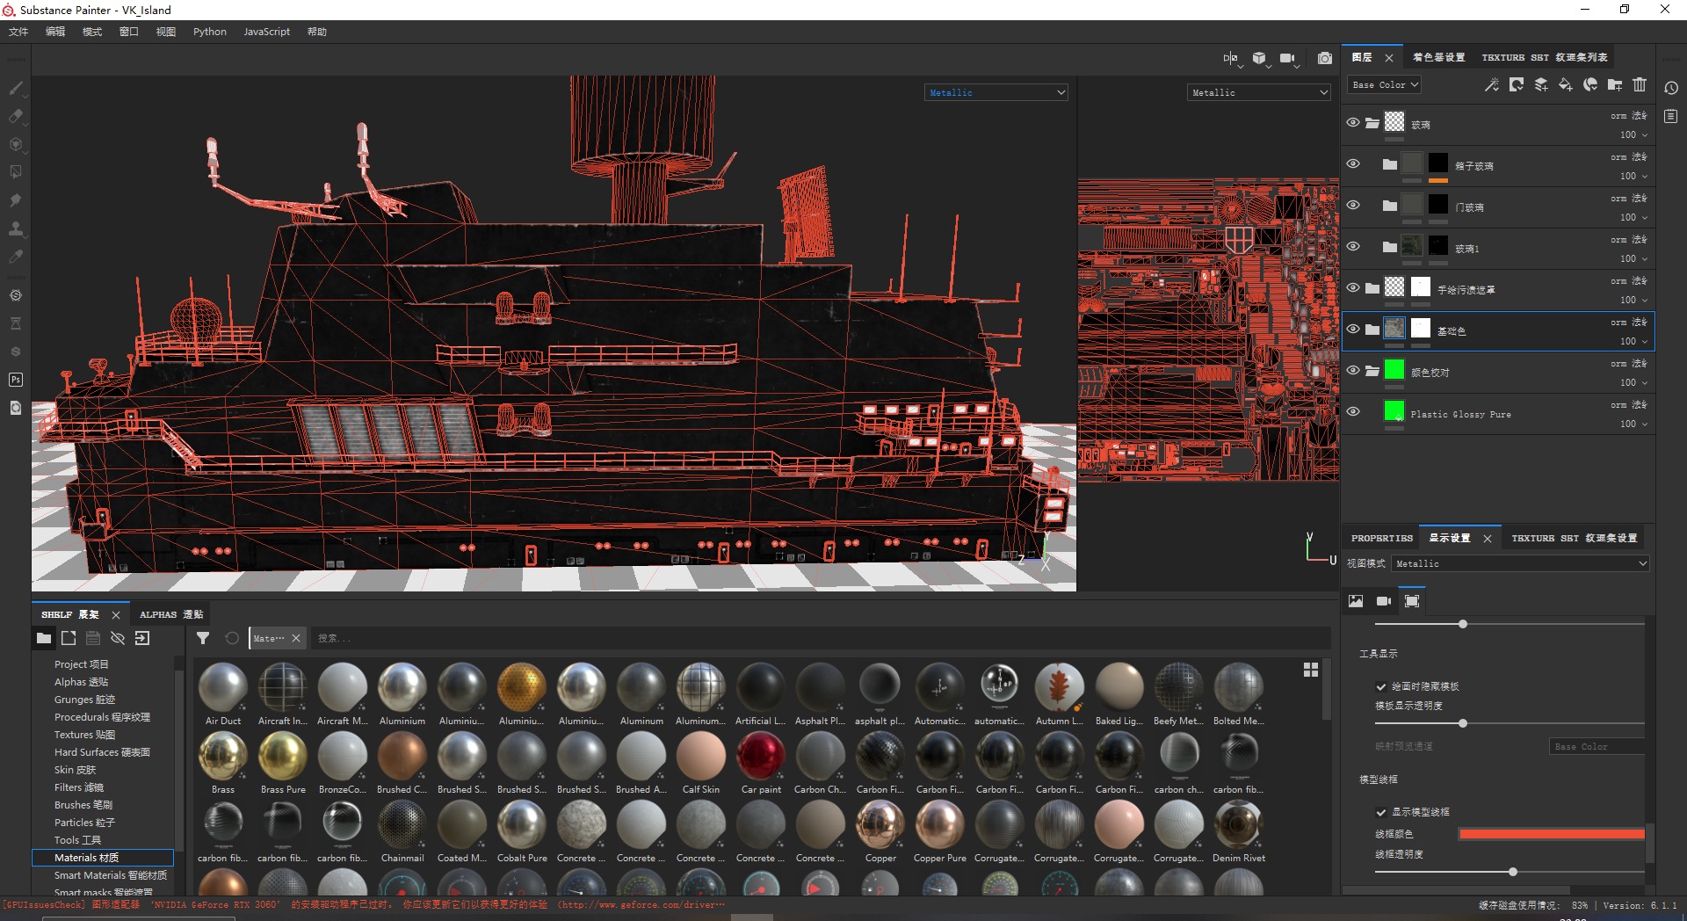The height and width of the screenshot is (921, 1687).
Task: Open the Photoshop export plugin icon
Action: click(15, 380)
